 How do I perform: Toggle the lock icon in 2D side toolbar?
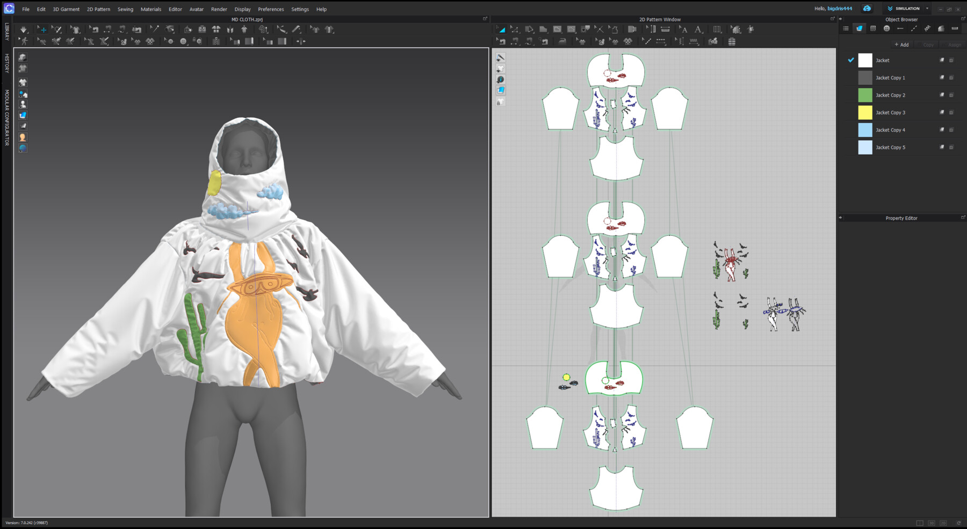click(501, 102)
